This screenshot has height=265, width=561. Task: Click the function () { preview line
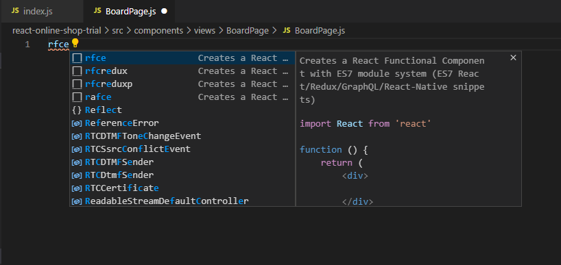(334, 150)
